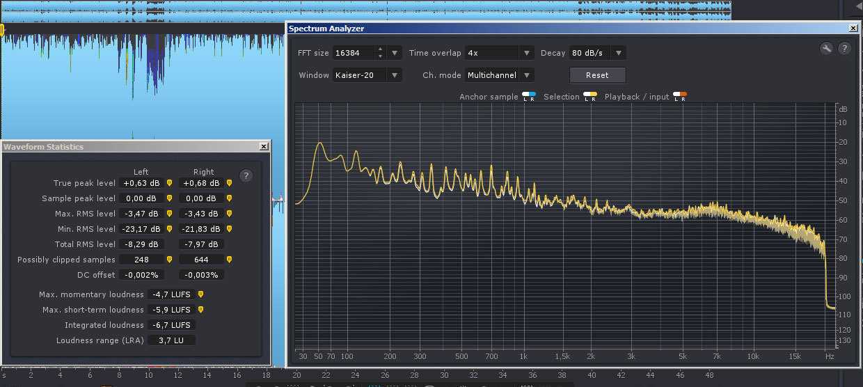Open the FFT size dropdown arrow
Image resolution: width=863 pixels, height=387 pixels.
(x=395, y=53)
